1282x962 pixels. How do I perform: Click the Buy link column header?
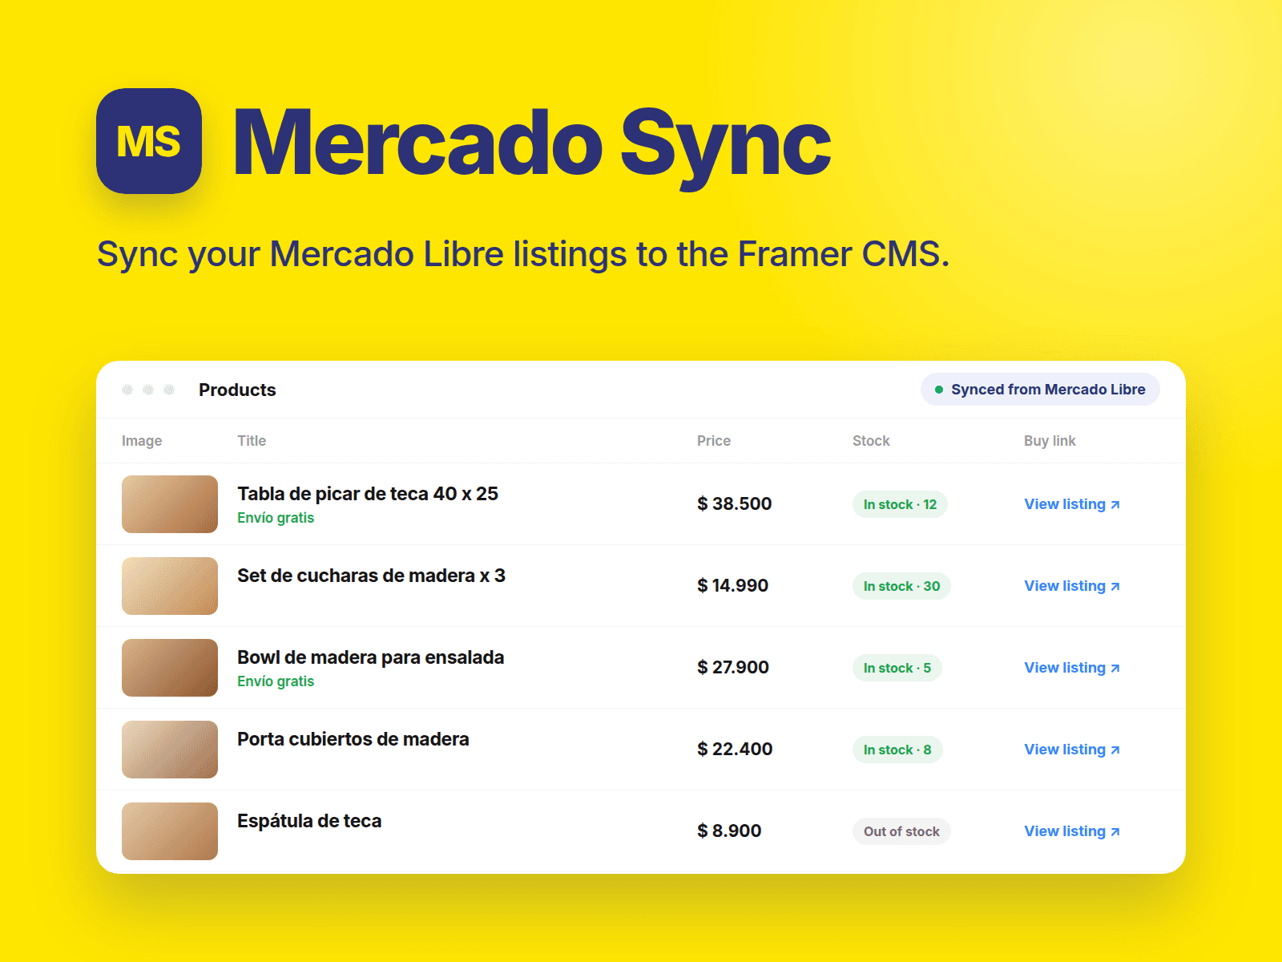point(1050,441)
